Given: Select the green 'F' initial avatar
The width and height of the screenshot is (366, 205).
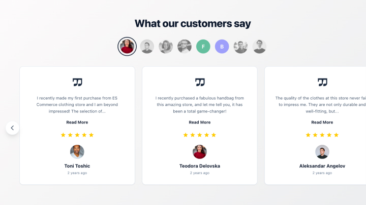Looking at the screenshot, I should 203,47.
